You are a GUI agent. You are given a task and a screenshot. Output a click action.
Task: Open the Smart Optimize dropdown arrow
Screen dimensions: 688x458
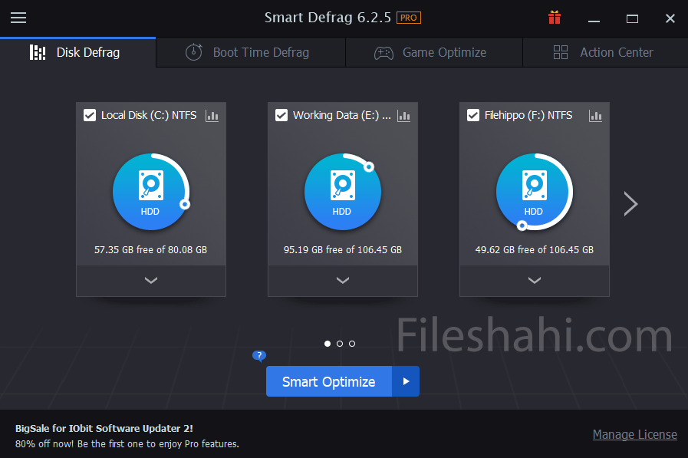click(x=406, y=382)
